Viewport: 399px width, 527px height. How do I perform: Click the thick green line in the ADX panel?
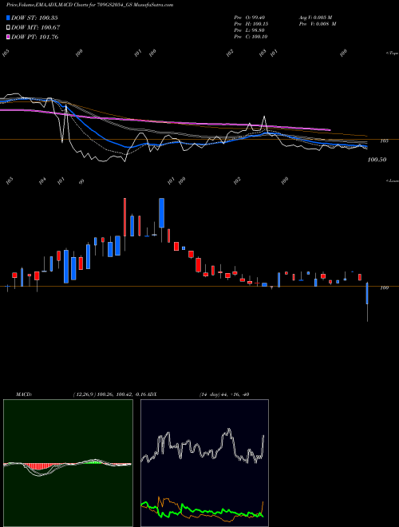coord(202,510)
